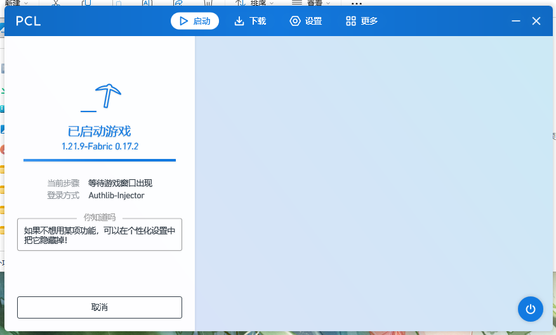This screenshot has height=335, width=556.
Task: Click the 已启动游戏 heading
Action: (100, 131)
